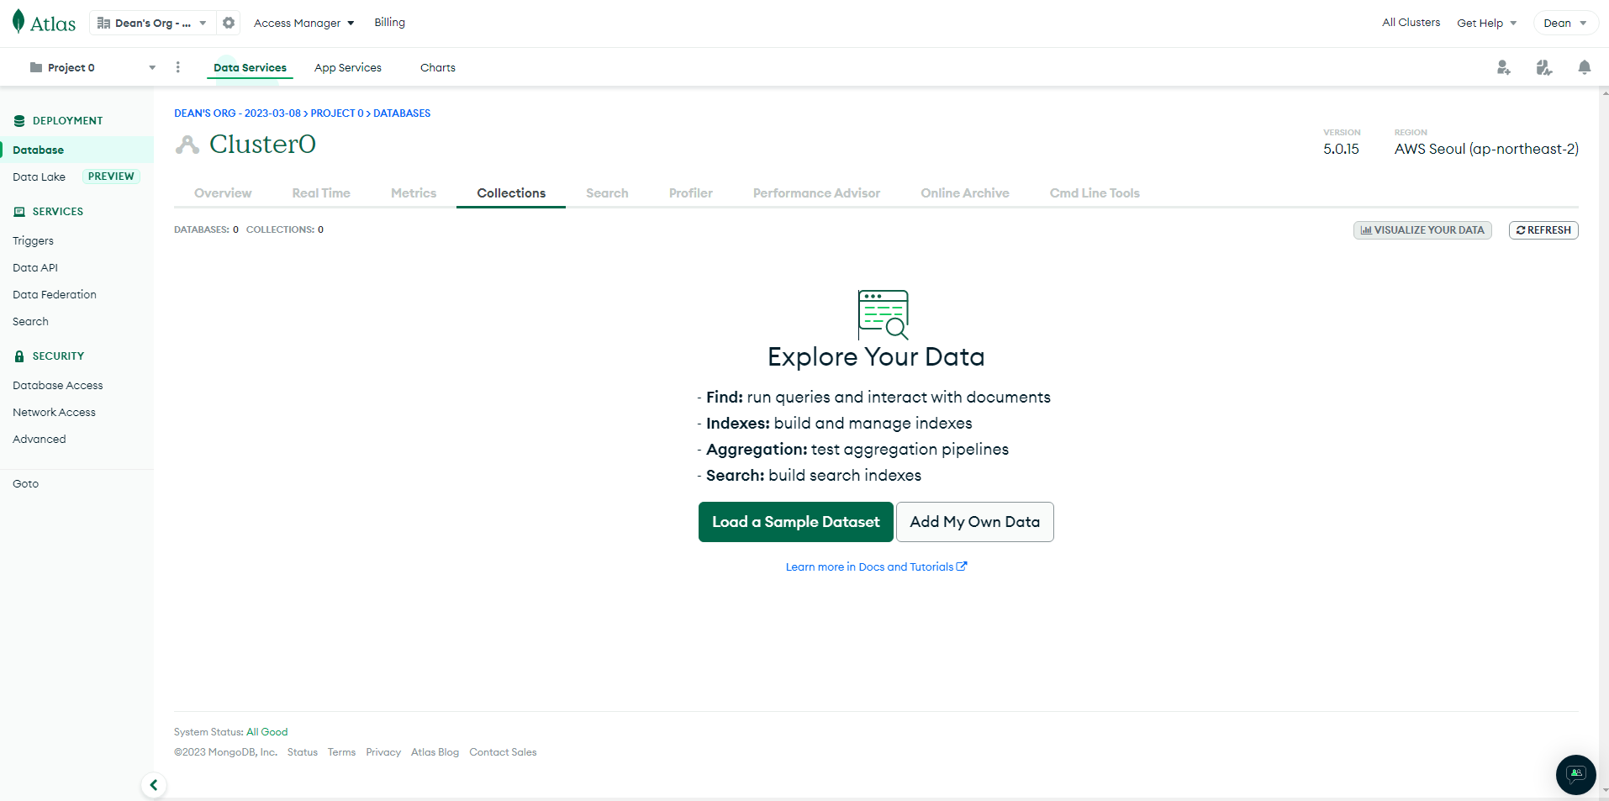Screen dimensions: 1609x801
Task: Collapse the left sidebar arrow
Action: point(154,785)
